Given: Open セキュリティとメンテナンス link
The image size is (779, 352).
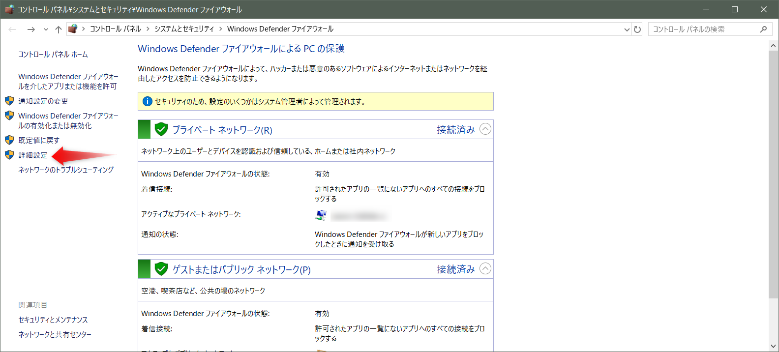Looking at the screenshot, I should [53, 320].
